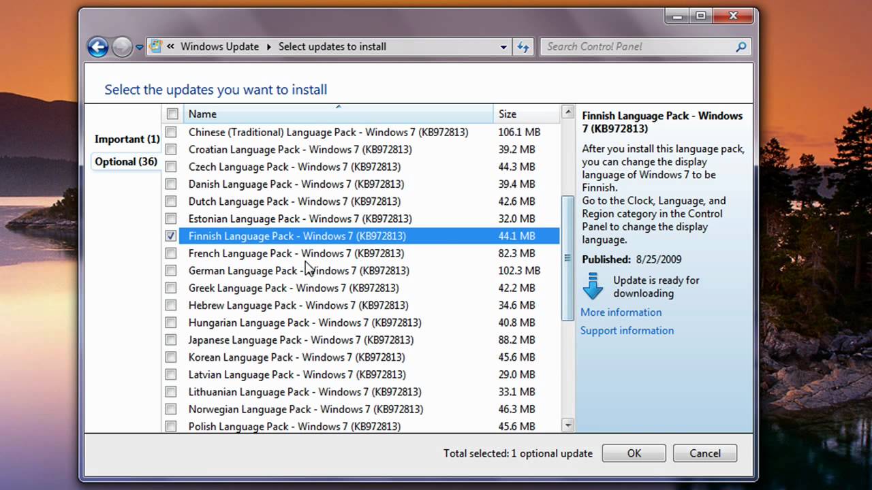Select the Polish Language Pack row text
872x490 pixels.
point(294,427)
